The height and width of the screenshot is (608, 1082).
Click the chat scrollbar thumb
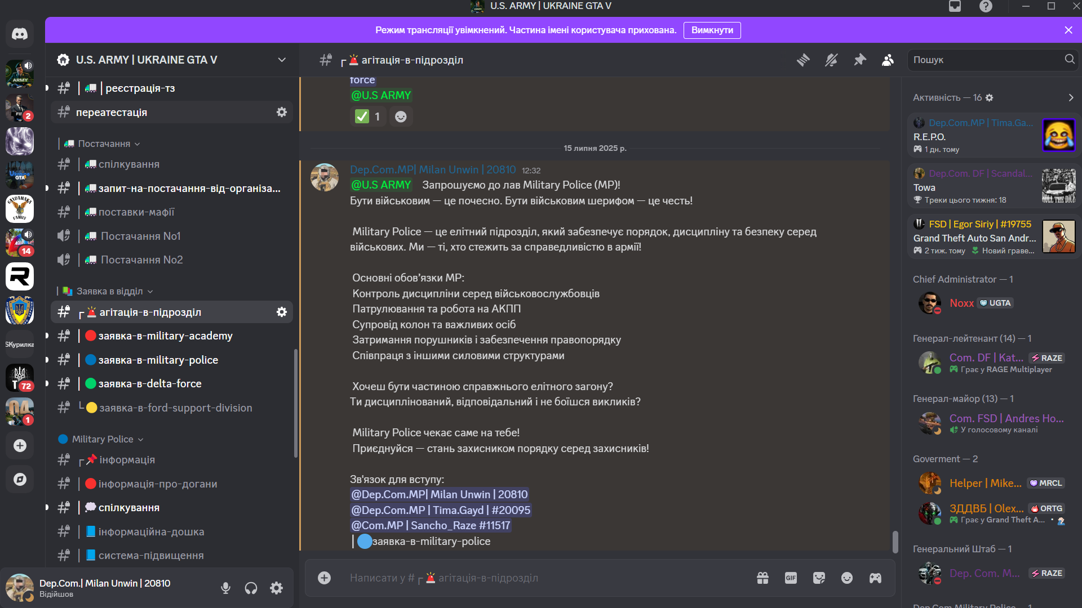point(895,542)
